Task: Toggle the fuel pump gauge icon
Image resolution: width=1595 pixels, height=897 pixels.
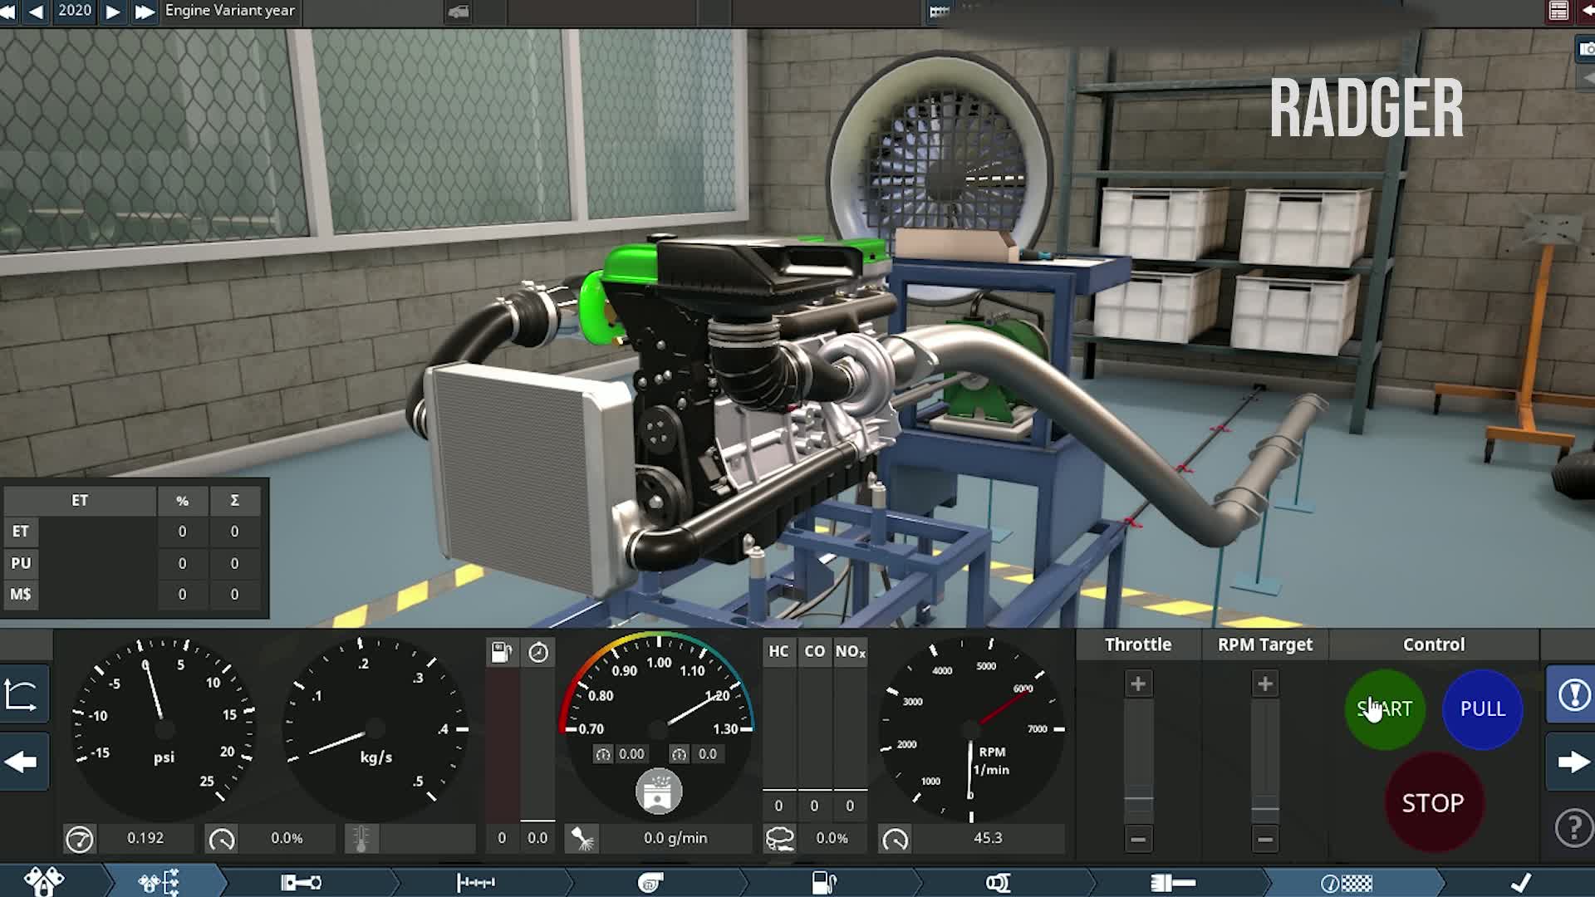Action: 501,653
